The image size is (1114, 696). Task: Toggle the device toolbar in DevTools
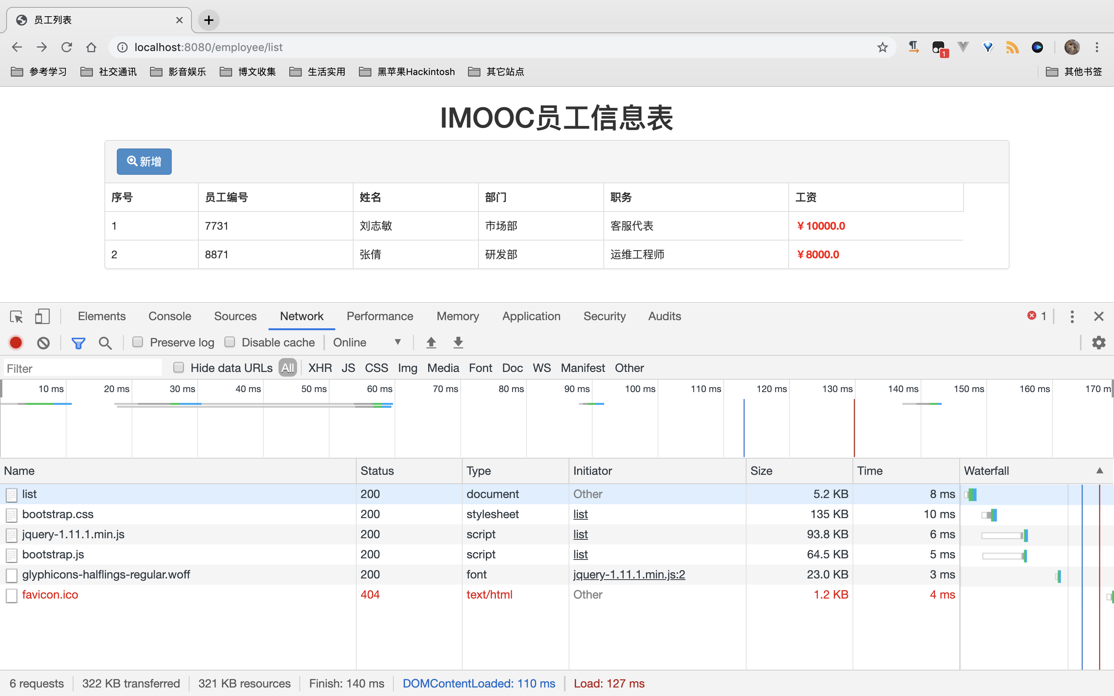click(42, 317)
